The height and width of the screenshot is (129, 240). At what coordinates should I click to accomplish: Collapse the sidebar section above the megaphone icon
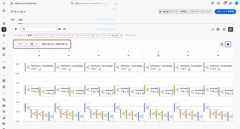4,18
